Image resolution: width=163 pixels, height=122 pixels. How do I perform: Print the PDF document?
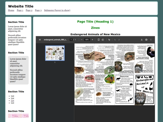click(x=146, y=40)
